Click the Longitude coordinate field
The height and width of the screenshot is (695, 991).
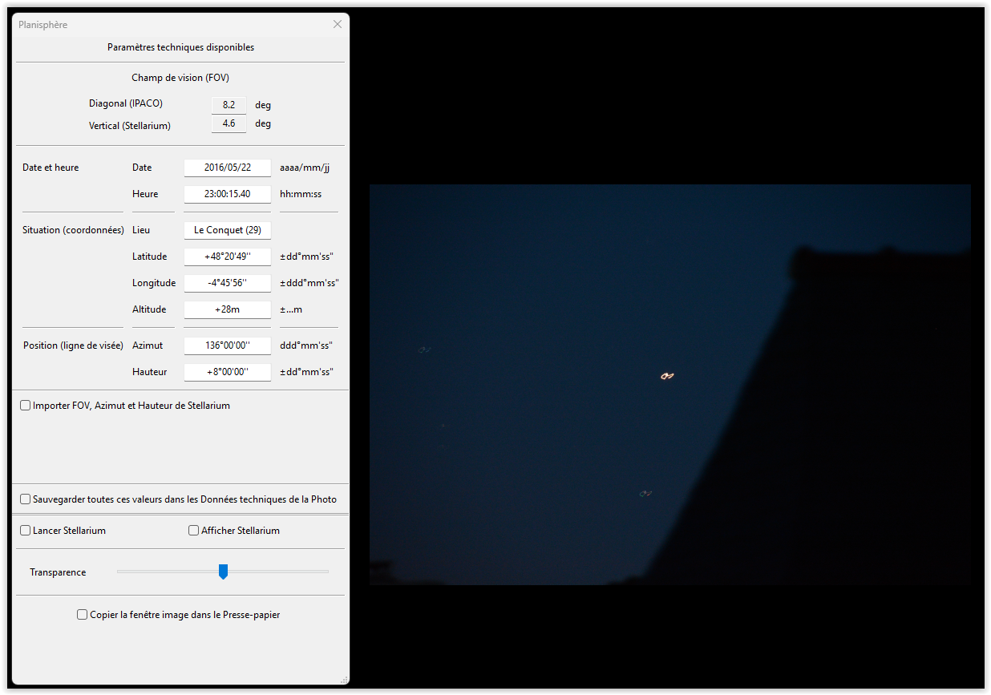coord(227,283)
